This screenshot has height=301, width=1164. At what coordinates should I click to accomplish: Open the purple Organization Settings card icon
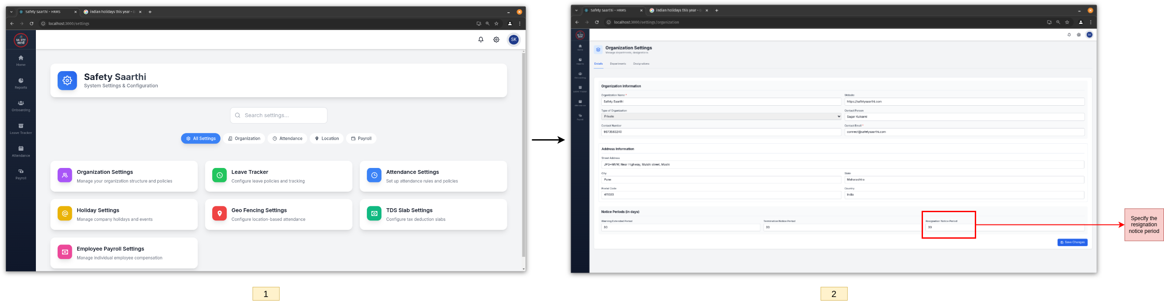pyautogui.click(x=65, y=175)
